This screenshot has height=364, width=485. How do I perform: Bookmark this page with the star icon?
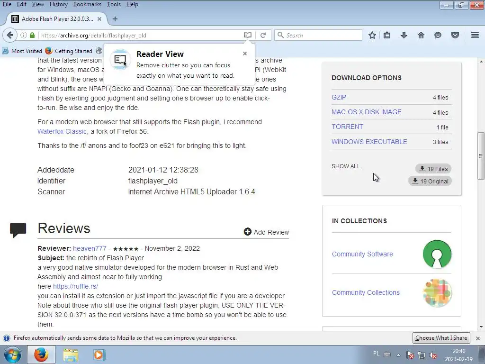372,35
